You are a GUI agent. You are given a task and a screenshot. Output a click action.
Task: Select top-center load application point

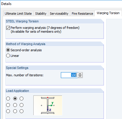click(x=15, y=98)
